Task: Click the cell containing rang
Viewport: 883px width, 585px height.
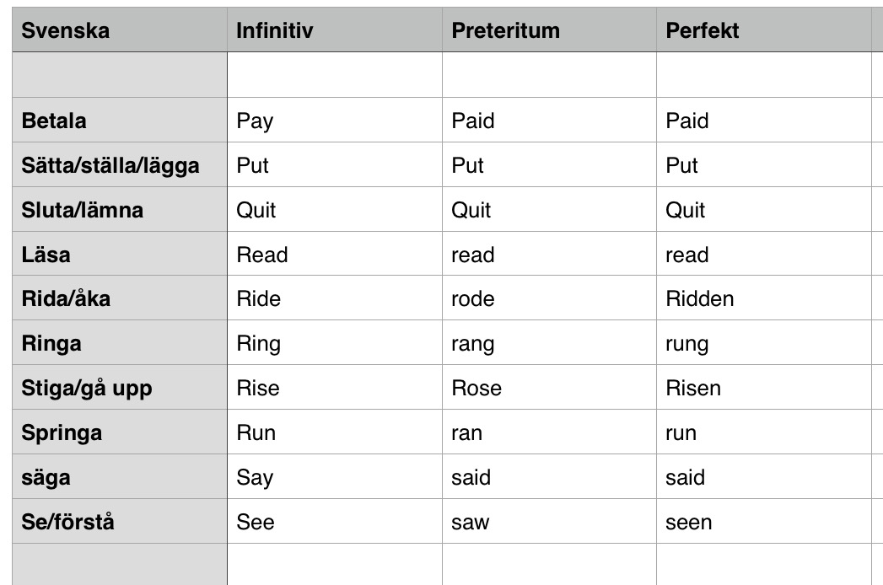Action: [550, 342]
